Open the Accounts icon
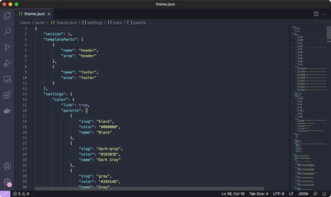Screen dimensions: 331x197 pos(7,166)
